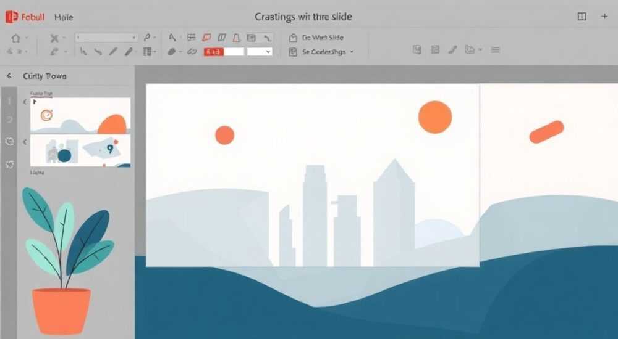The image size is (618, 339).
Task: Click the text letter A icon
Action: click(172, 38)
